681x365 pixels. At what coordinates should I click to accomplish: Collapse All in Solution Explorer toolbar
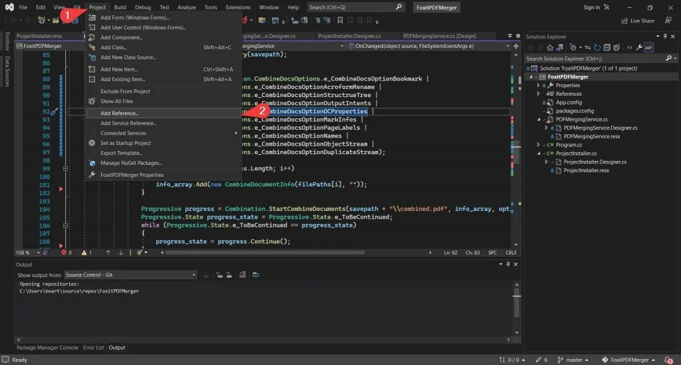click(x=607, y=48)
